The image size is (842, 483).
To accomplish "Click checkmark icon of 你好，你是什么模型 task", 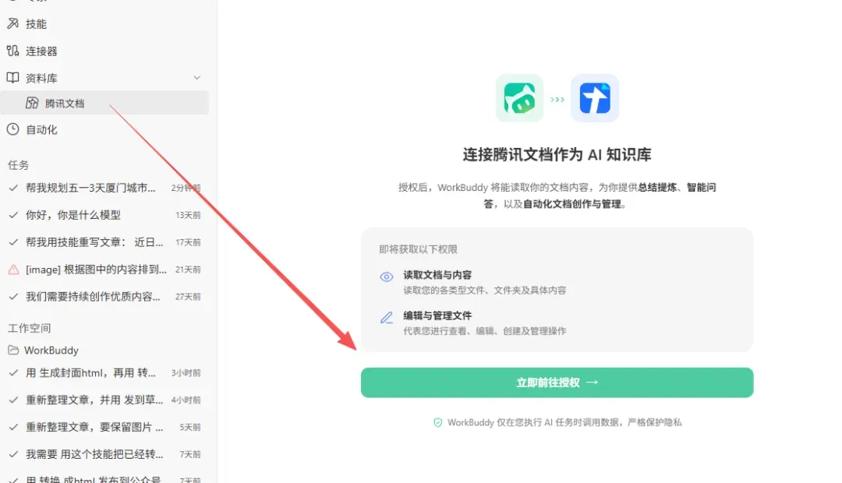I will click(x=13, y=215).
